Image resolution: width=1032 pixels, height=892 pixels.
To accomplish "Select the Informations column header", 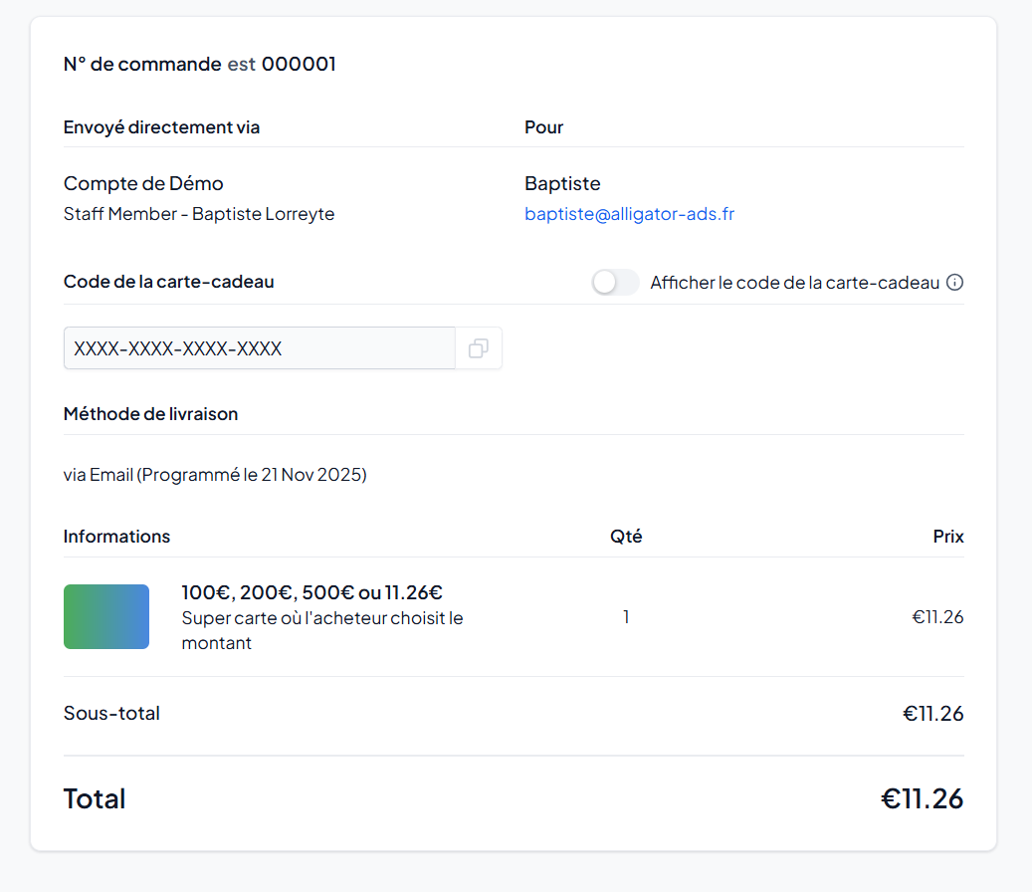I will point(116,537).
